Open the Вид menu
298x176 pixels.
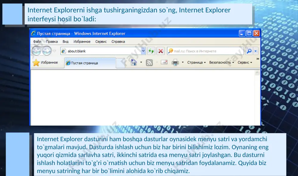click(66, 42)
